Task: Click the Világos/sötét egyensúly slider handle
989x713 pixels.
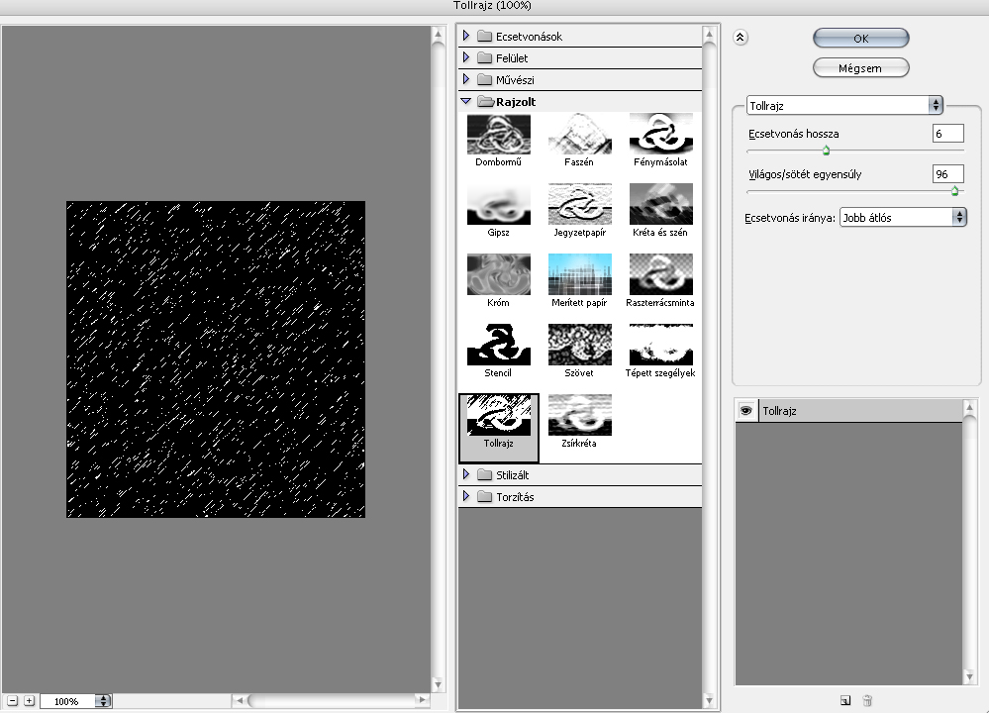Action: point(955,191)
